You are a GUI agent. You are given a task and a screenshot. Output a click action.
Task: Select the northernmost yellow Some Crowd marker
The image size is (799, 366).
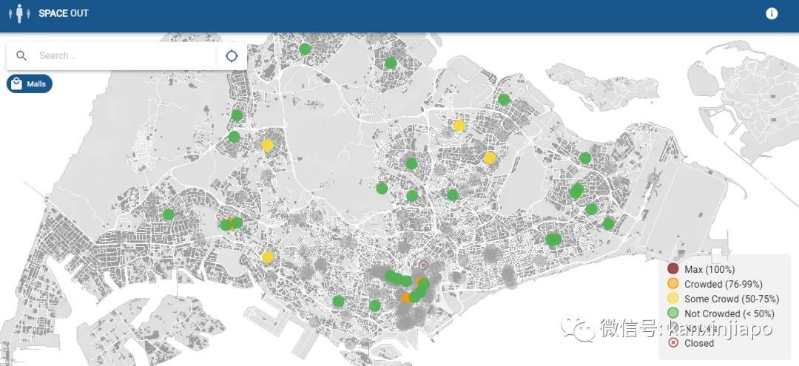pyautogui.click(x=459, y=126)
